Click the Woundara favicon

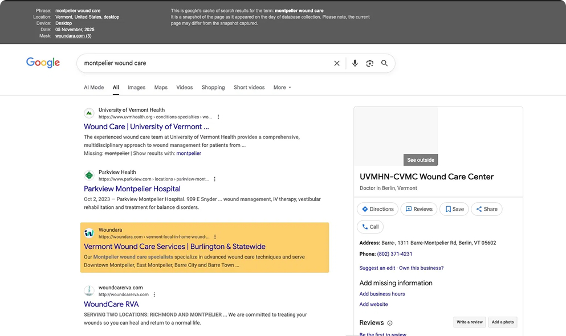(x=89, y=233)
